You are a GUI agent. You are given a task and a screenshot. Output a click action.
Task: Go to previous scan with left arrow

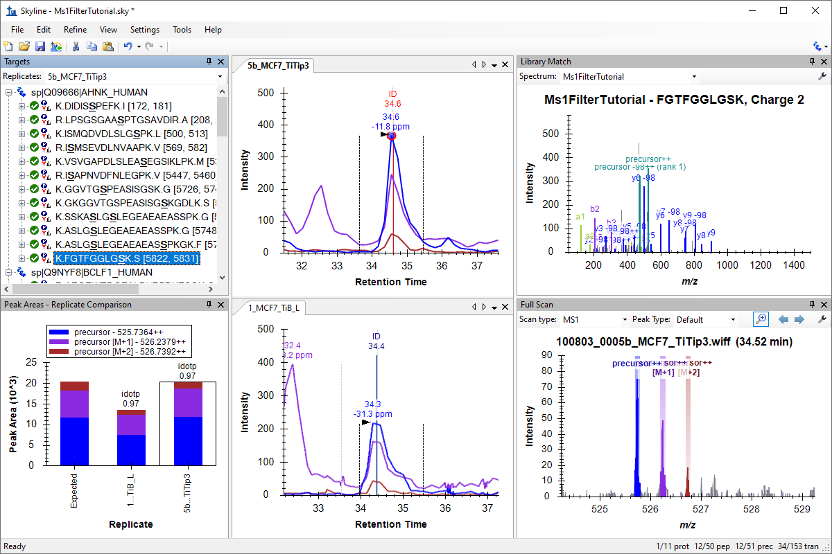point(784,319)
